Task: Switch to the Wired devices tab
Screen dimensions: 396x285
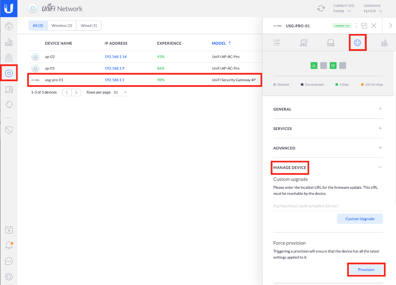Action: coord(89,25)
